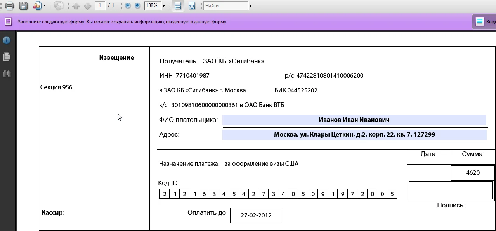This screenshot has width=496, height=231.
Task: Click the Найти search text box
Action: pyautogui.click(x=225, y=6)
